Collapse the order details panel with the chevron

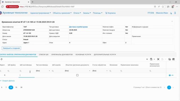point(172,21)
